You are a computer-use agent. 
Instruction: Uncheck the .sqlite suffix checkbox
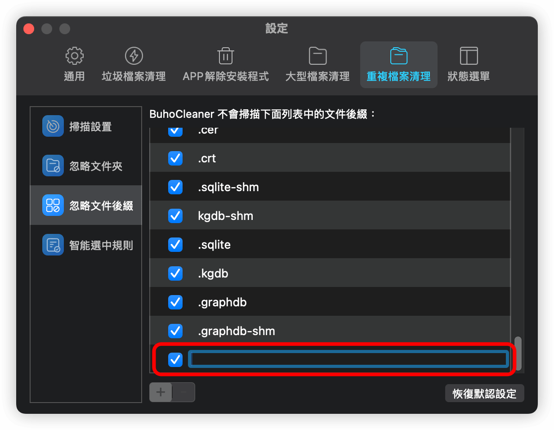pos(175,245)
